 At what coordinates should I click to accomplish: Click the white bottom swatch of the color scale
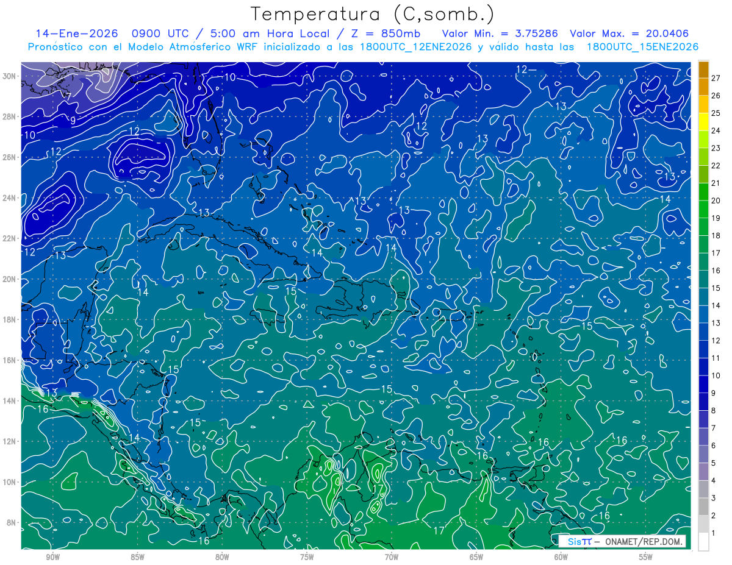pyautogui.click(x=703, y=542)
